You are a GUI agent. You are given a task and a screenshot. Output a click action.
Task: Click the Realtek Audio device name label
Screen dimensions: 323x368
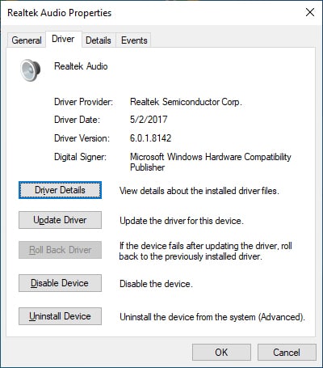click(81, 66)
